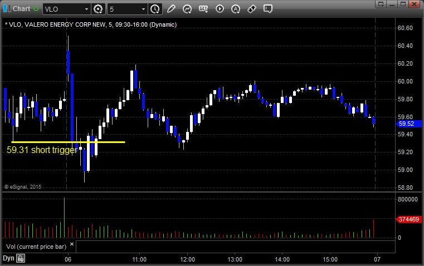Click the chart title VLO, VALERO ENERGY text
This screenshot has height=266, width=424.
coord(91,24)
